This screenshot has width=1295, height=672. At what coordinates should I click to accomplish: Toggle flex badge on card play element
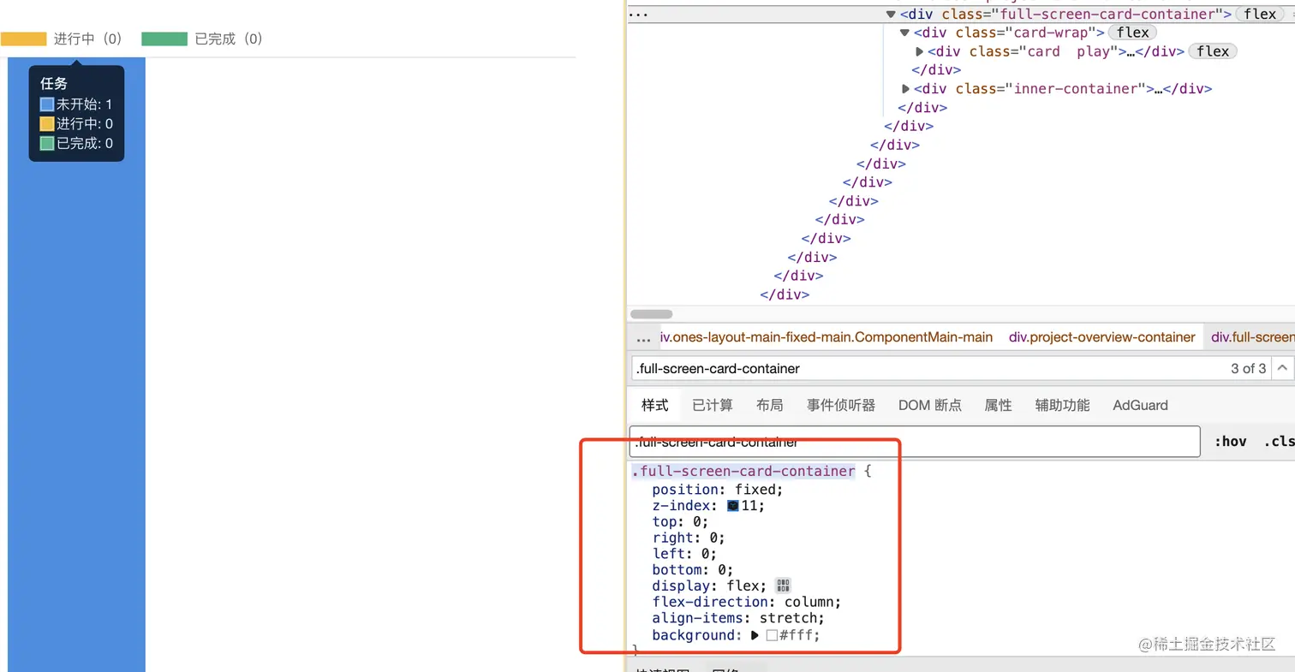coord(1213,51)
